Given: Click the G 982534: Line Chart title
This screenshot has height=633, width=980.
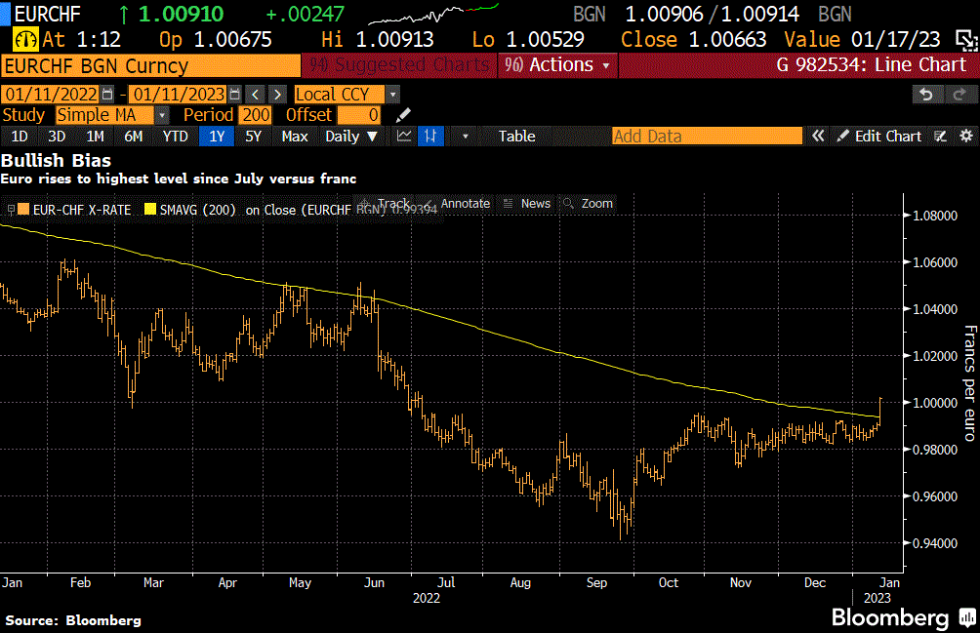Looking at the screenshot, I should (x=872, y=65).
